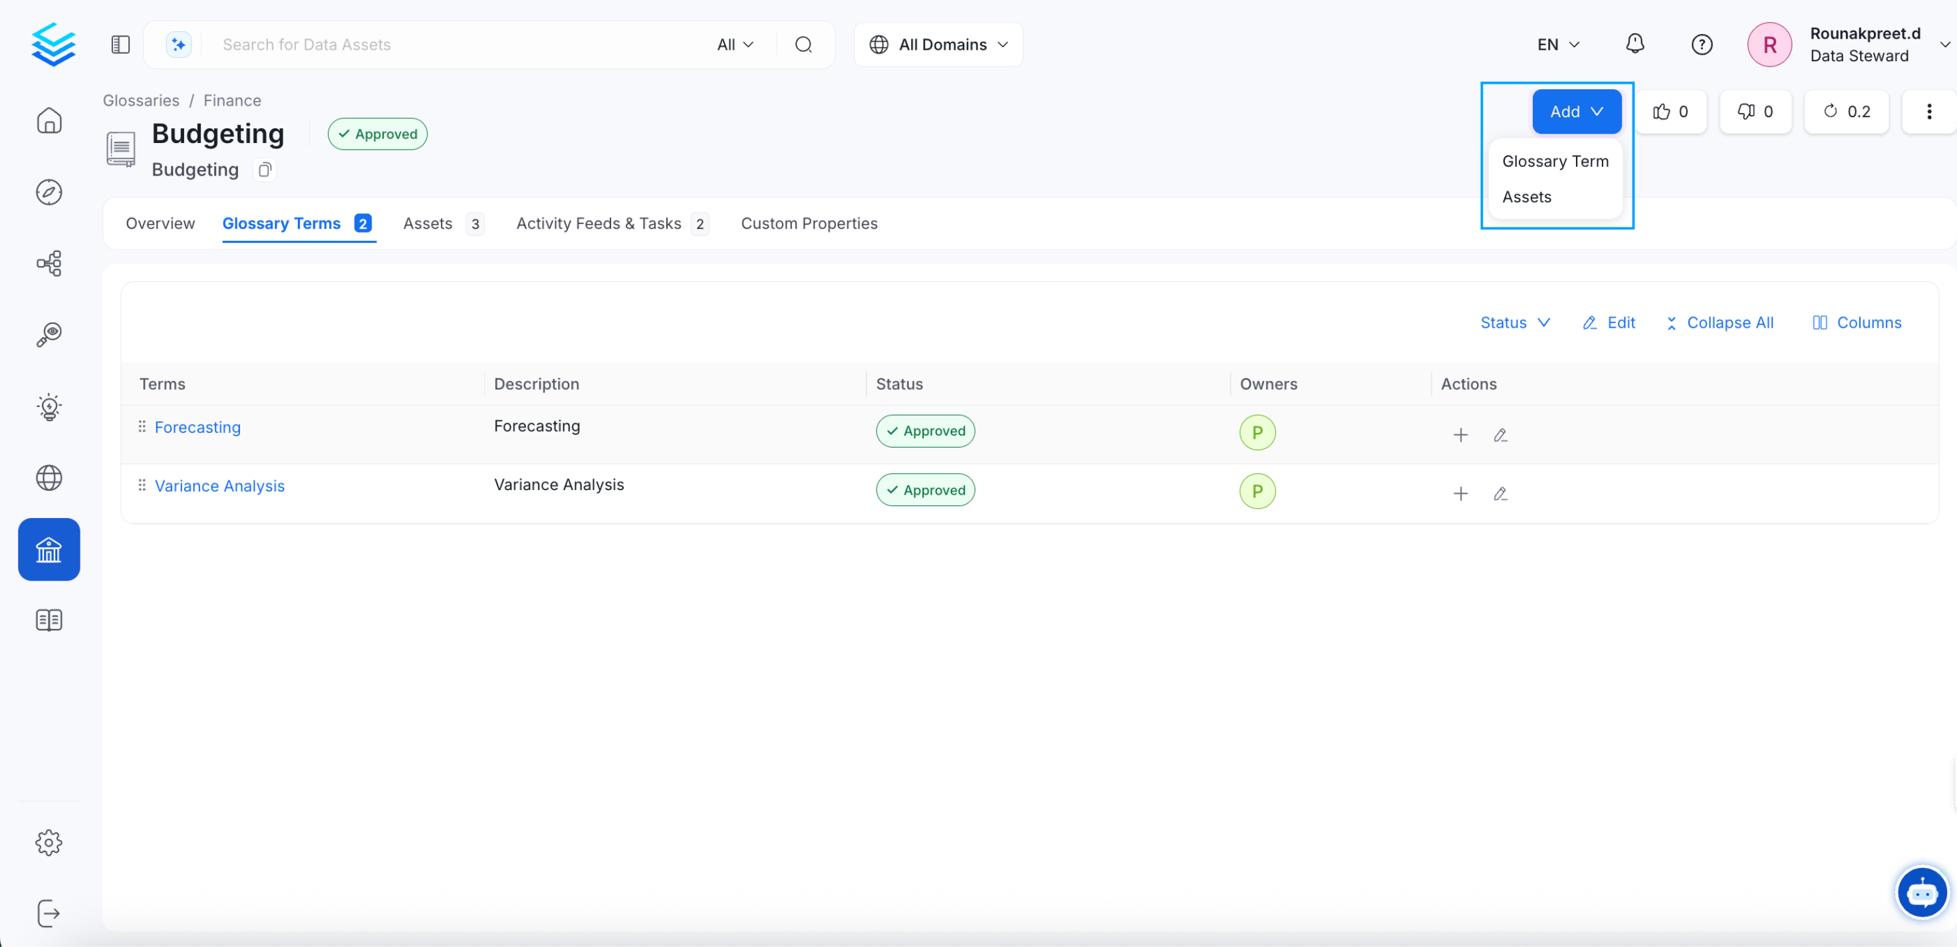Click the Finance breadcrumb link
The height and width of the screenshot is (947, 1957).
pos(231,100)
